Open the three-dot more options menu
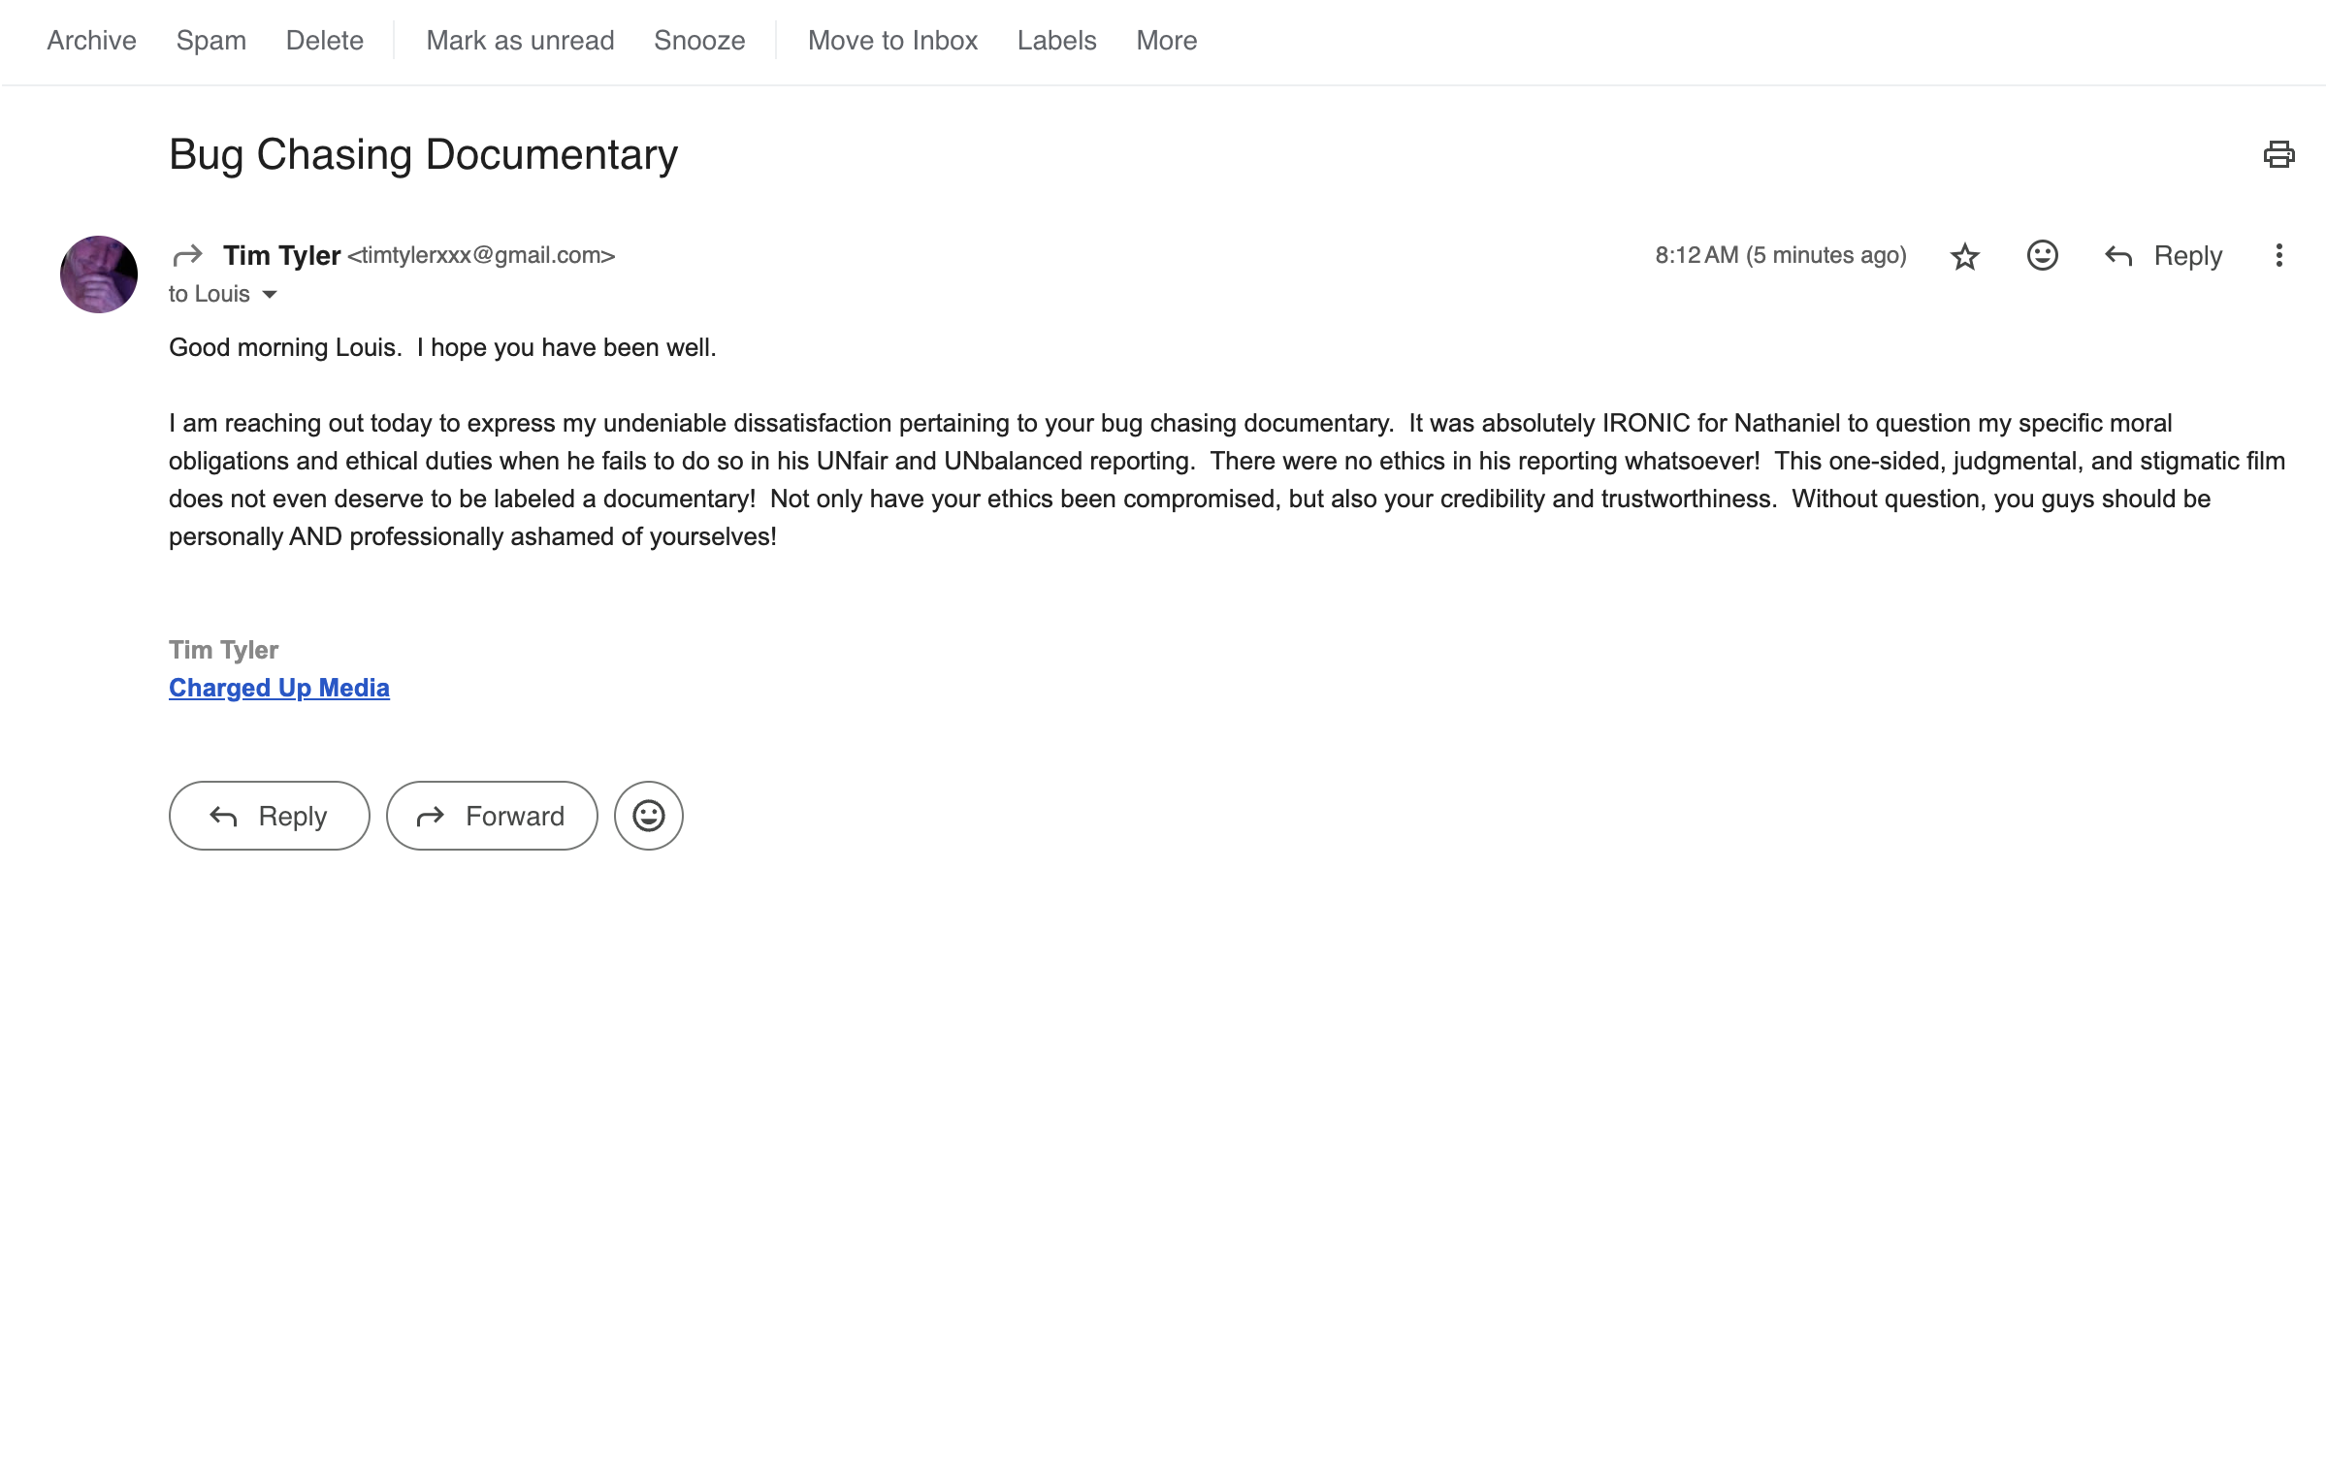 click(2278, 255)
